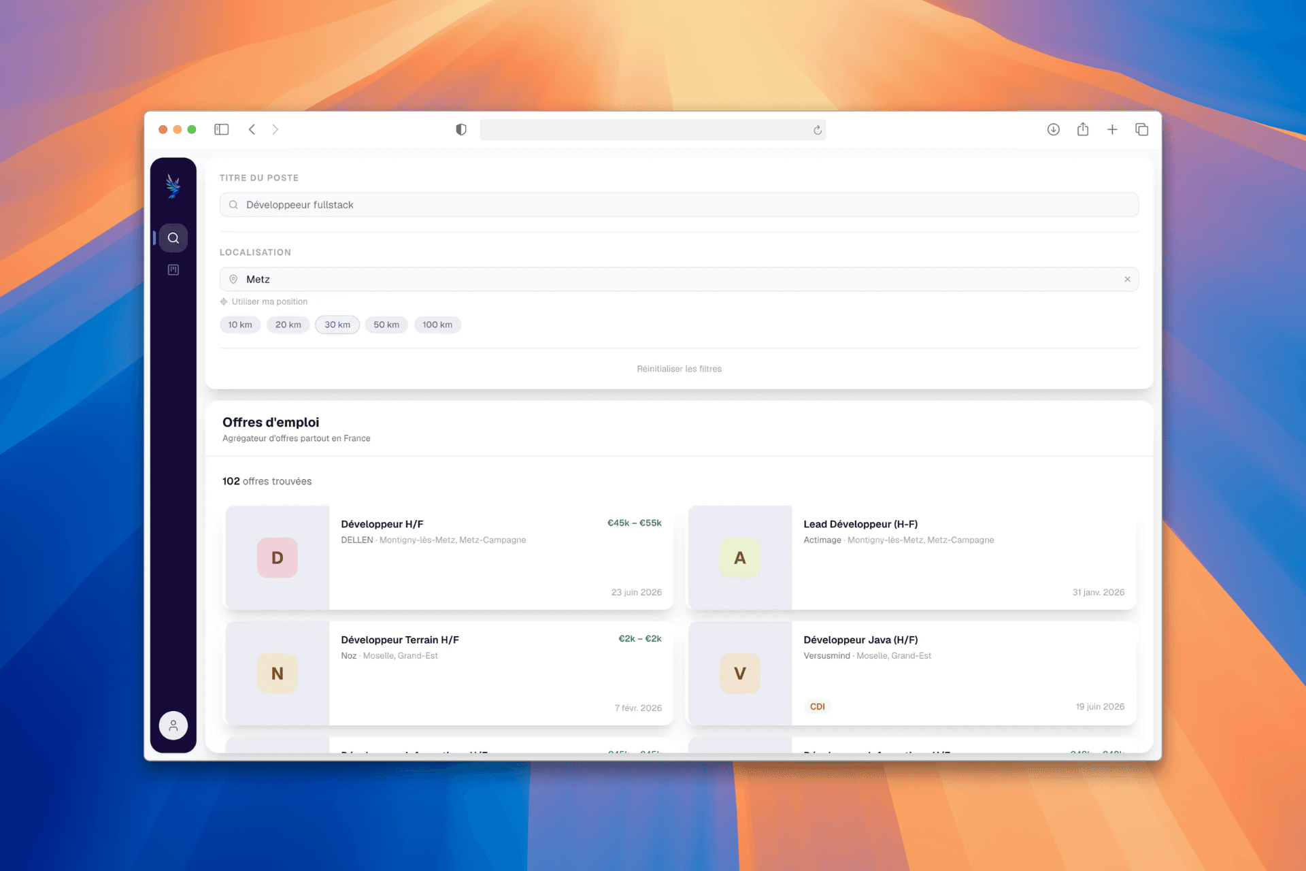Open Lead Développeur (H-F) offer
Screen dimensions: 1306x871
[911, 557]
